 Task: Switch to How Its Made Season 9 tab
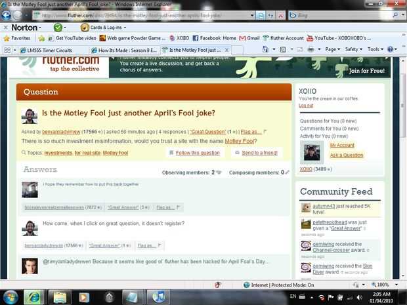point(124,50)
